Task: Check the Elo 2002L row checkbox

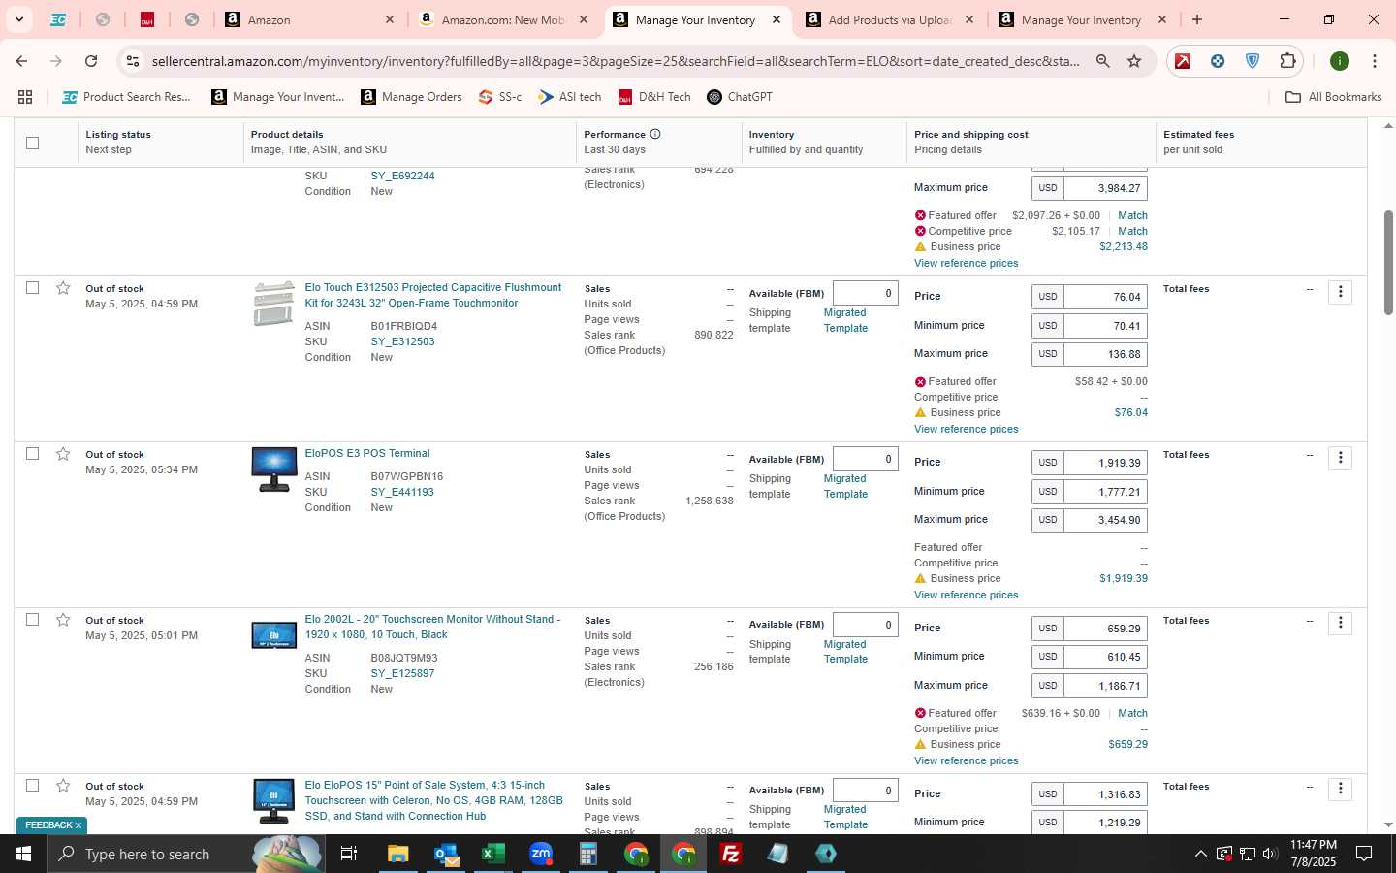Action: (x=32, y=620)
